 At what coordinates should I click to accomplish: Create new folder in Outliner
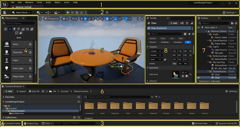tap(232, 23)
